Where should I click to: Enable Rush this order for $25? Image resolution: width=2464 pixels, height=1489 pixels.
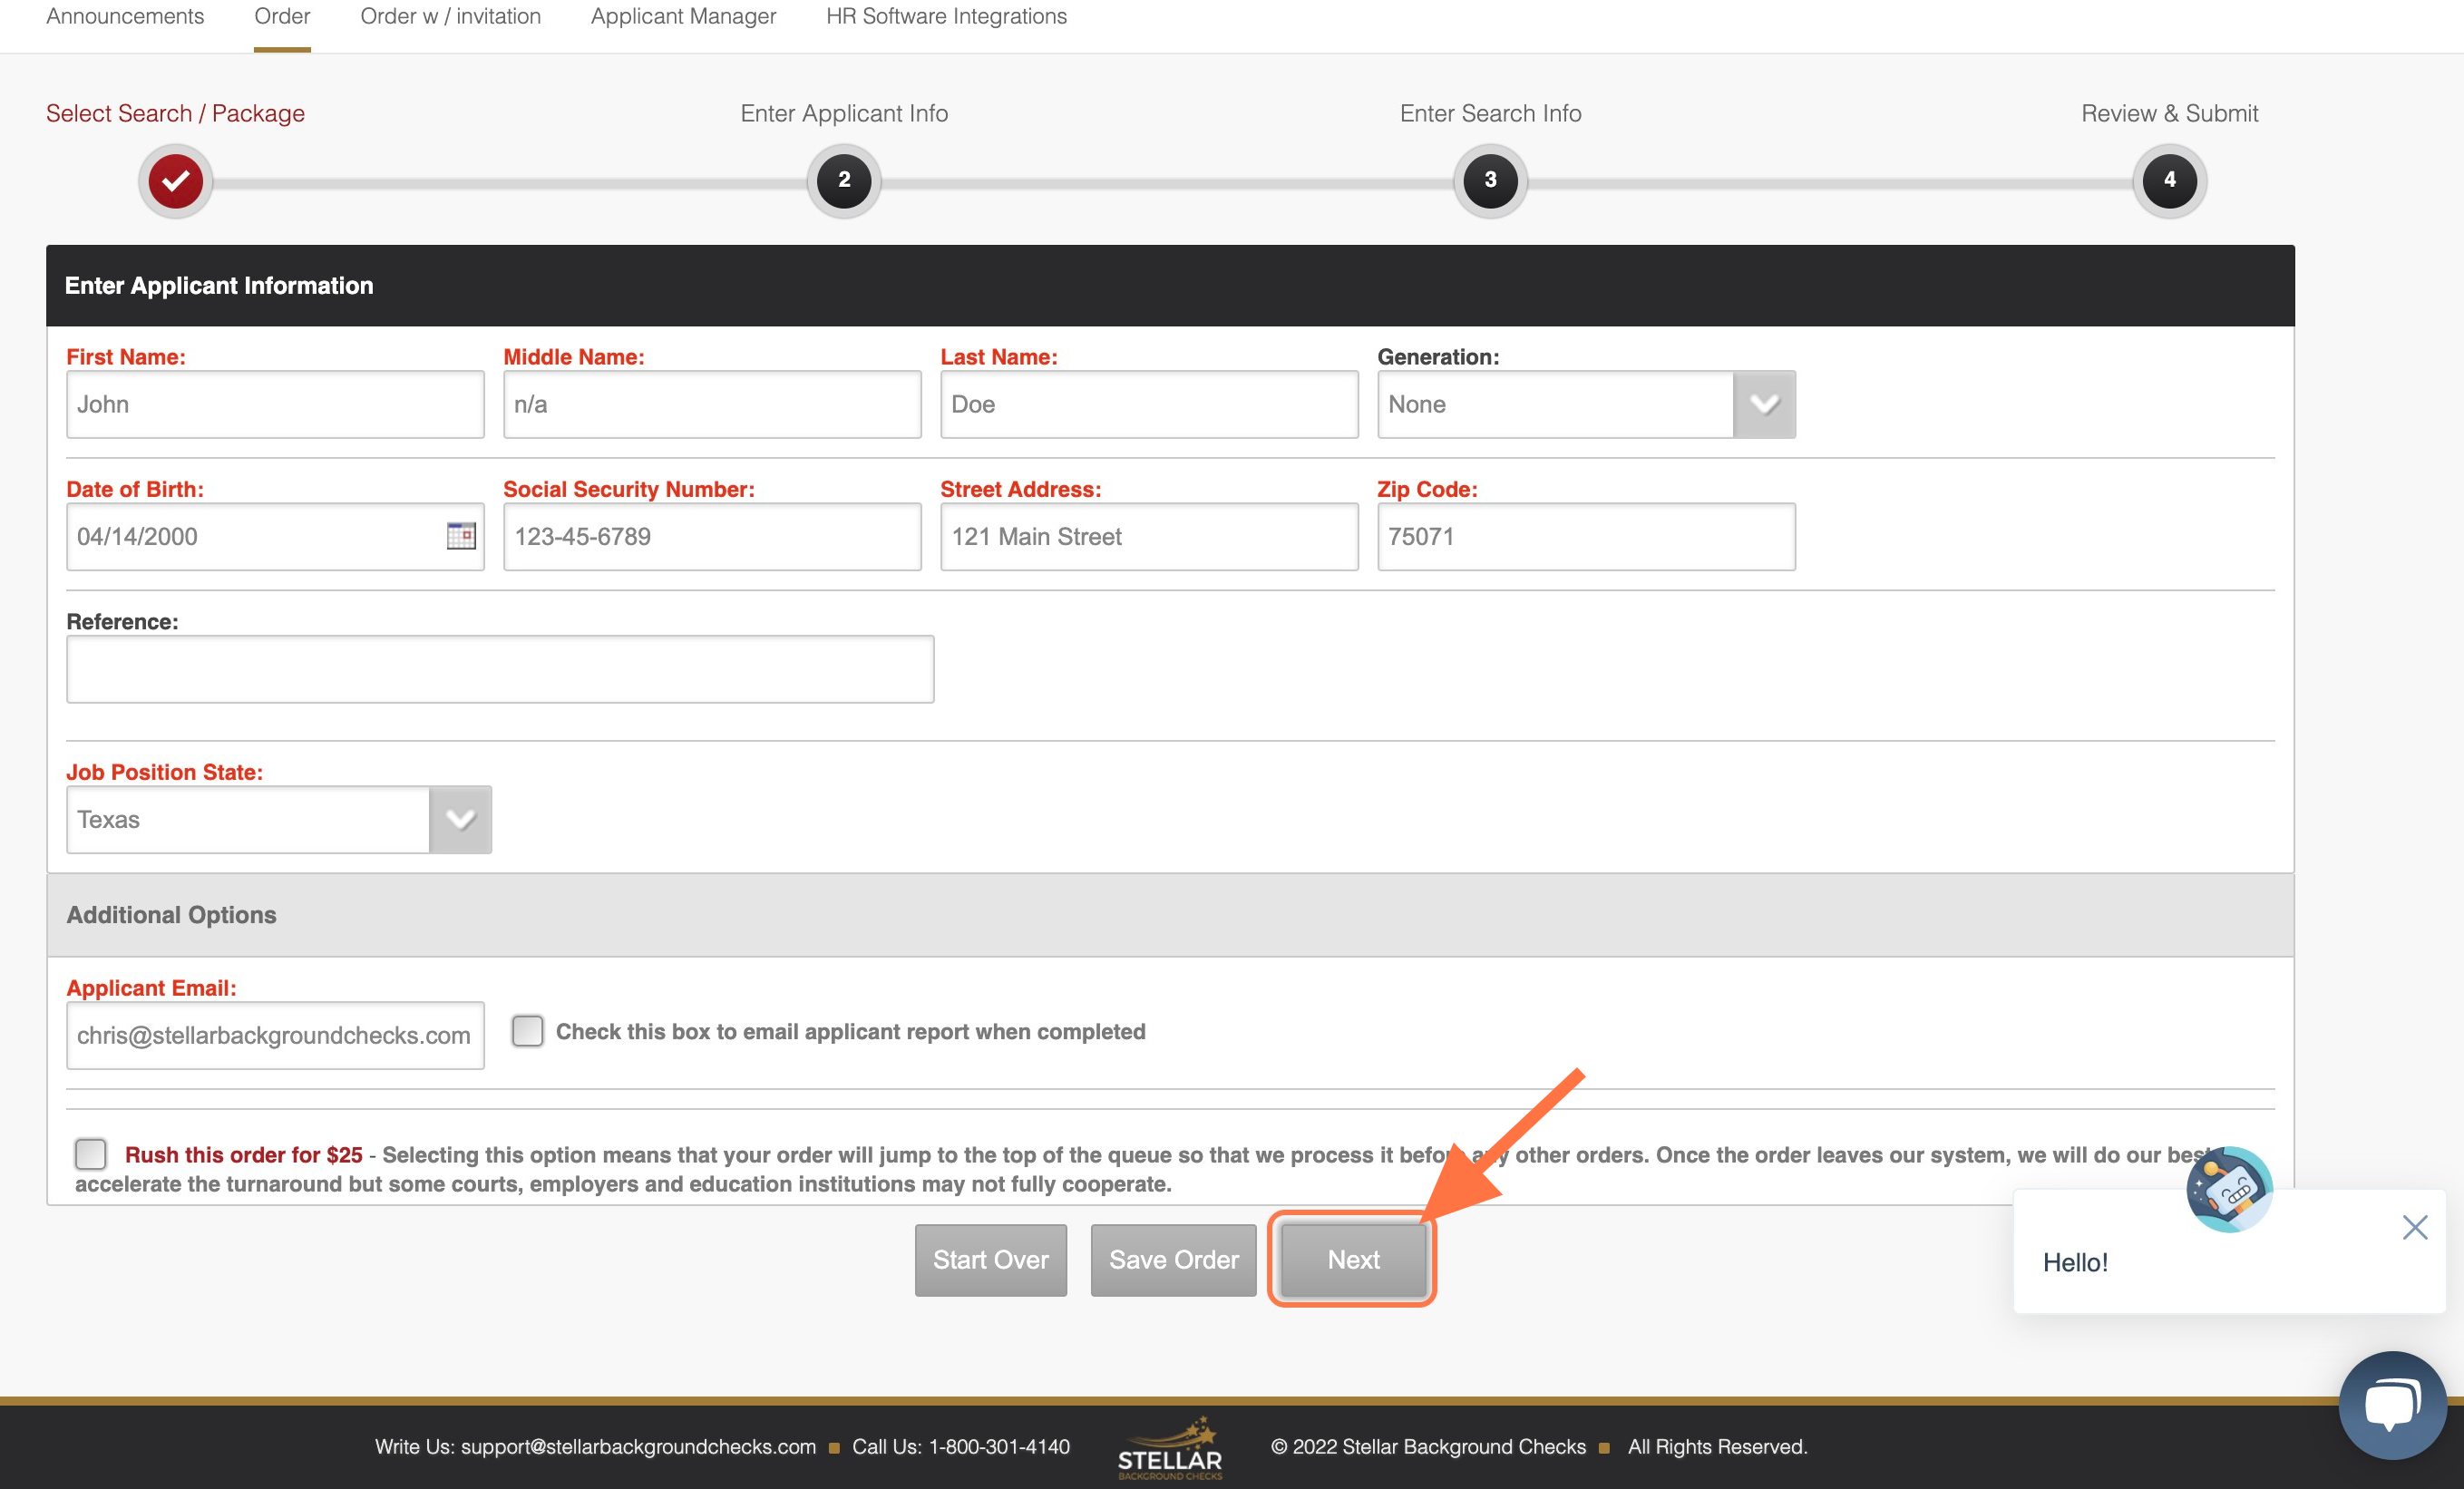[90, 1154]
